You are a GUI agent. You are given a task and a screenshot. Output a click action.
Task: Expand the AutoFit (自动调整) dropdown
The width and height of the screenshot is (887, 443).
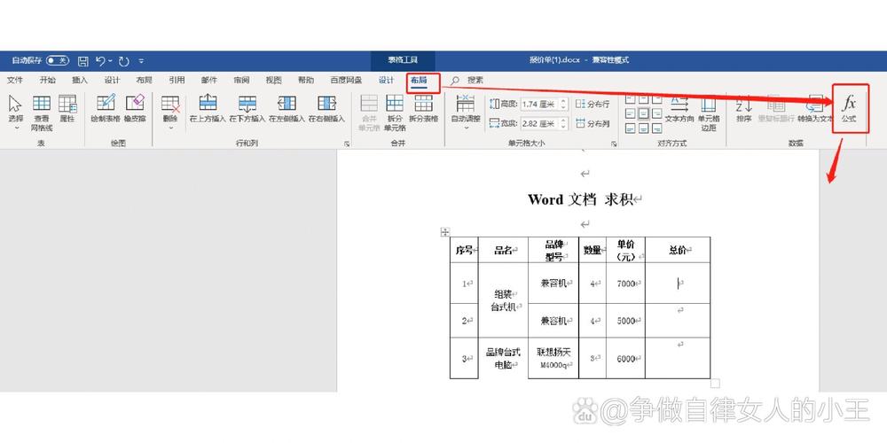tap(467, 128)
